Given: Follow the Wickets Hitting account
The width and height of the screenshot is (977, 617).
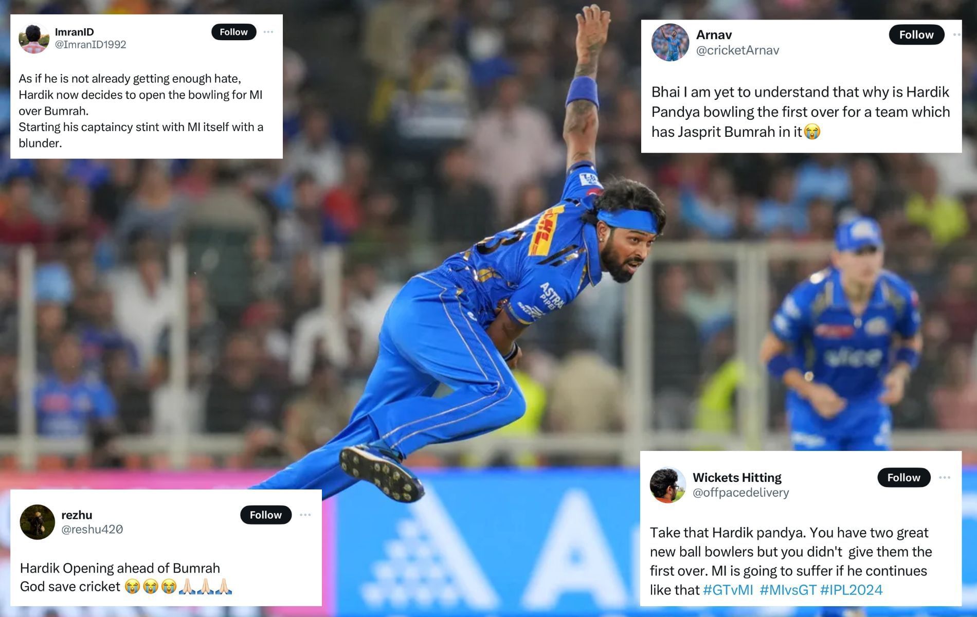Looking at the screenshot, I should point(904,477).
